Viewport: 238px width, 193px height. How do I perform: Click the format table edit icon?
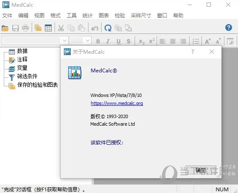pyautogui.click(x=230, y=41)
